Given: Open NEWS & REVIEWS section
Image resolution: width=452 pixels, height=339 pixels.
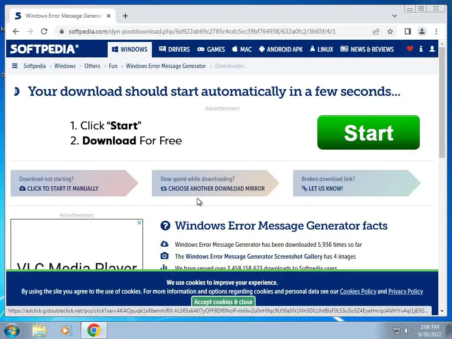Looking at the screenshot, I should (x=367, y=49).
